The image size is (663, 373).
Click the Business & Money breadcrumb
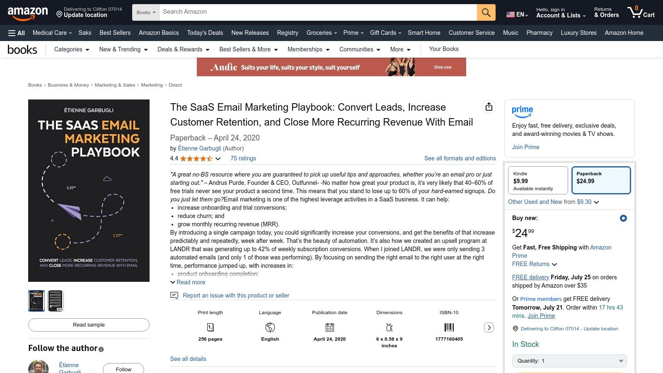click(68, 85)
